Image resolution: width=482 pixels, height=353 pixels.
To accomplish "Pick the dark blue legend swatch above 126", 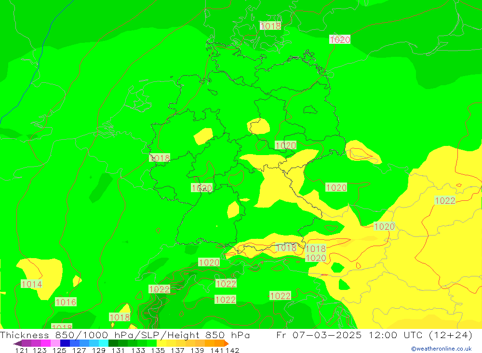I will coord(65,343).
